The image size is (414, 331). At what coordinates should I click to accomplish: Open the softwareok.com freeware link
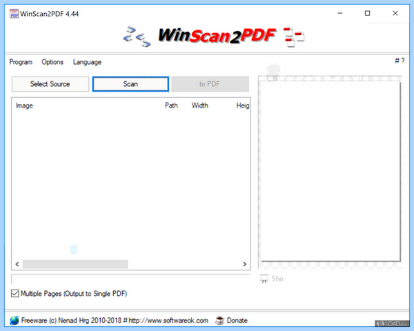pyautogui.click(x=115, y=321)
